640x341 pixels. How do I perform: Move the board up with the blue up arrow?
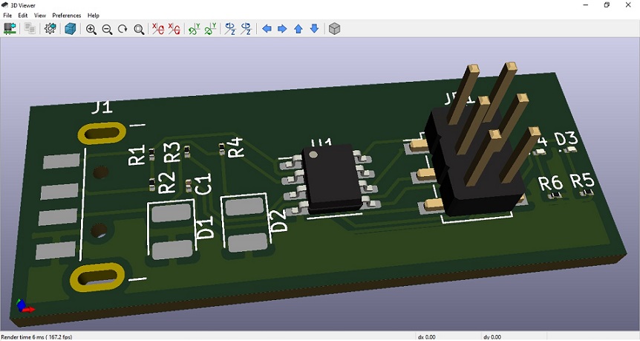[298, 28]
